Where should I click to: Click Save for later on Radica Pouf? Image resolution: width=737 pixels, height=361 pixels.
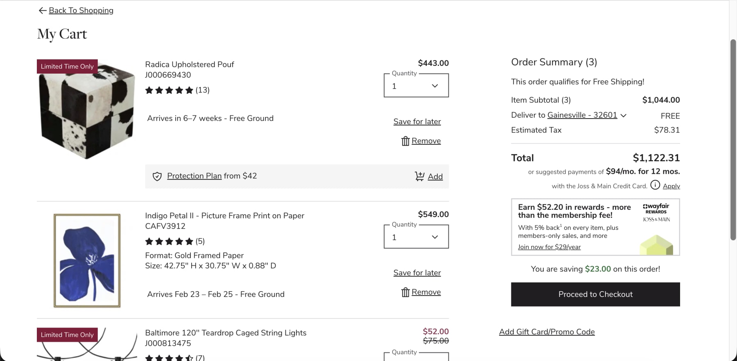pyautogui.click(x=417, y=121)
